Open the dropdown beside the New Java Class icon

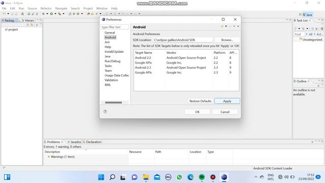(82, 14)
